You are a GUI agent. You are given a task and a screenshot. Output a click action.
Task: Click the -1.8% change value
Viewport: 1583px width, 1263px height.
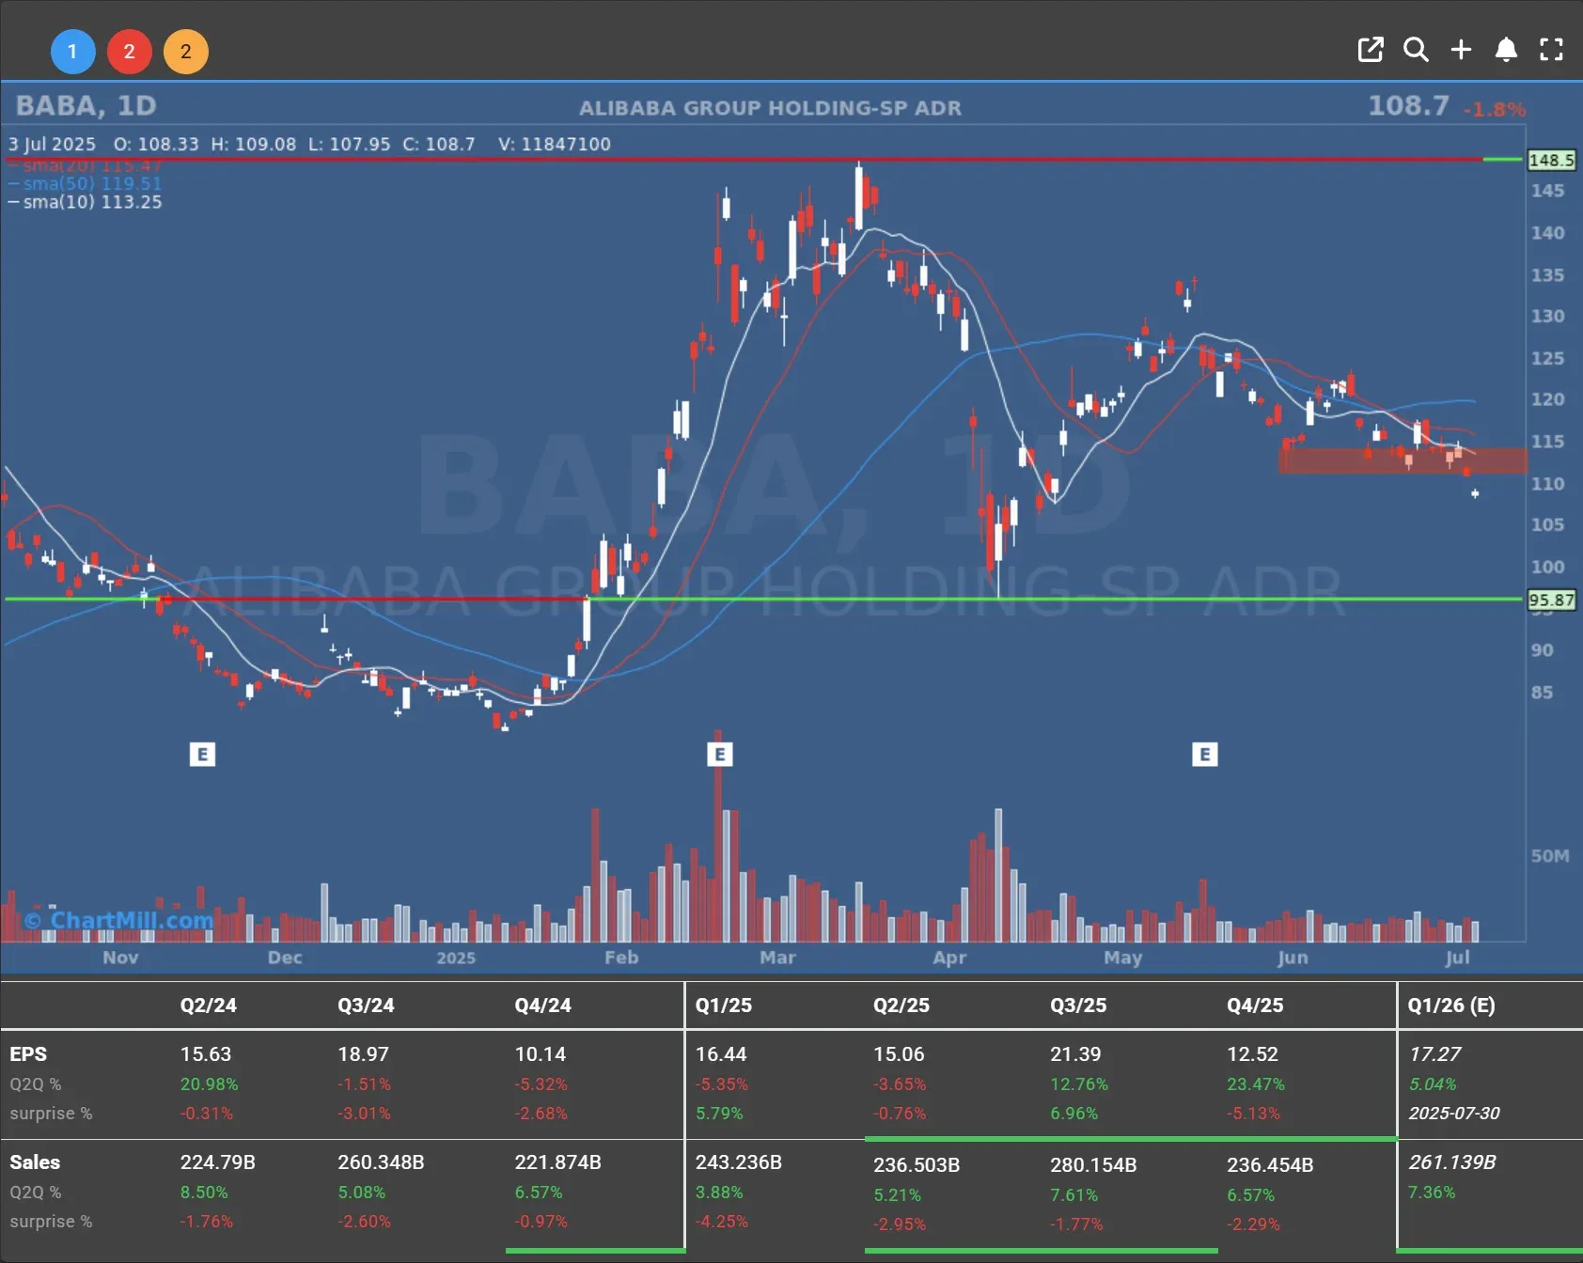pos(1495,109)
